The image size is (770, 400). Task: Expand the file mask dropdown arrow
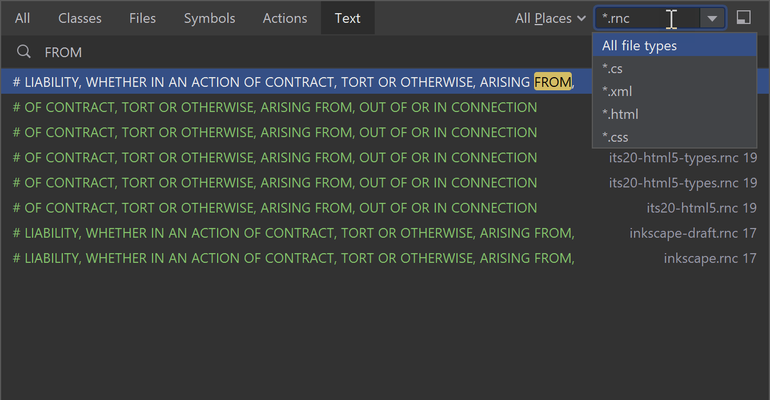(x=712, y=18)
